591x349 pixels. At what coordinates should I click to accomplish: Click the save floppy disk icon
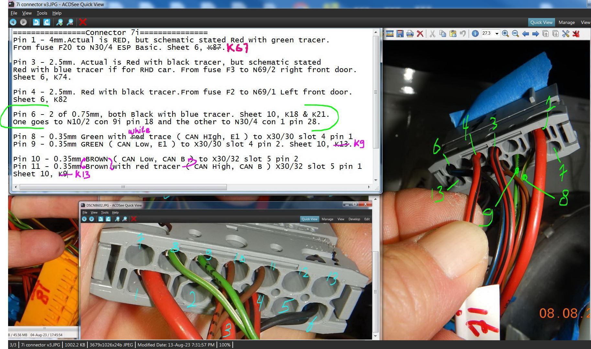click(400, 34)
